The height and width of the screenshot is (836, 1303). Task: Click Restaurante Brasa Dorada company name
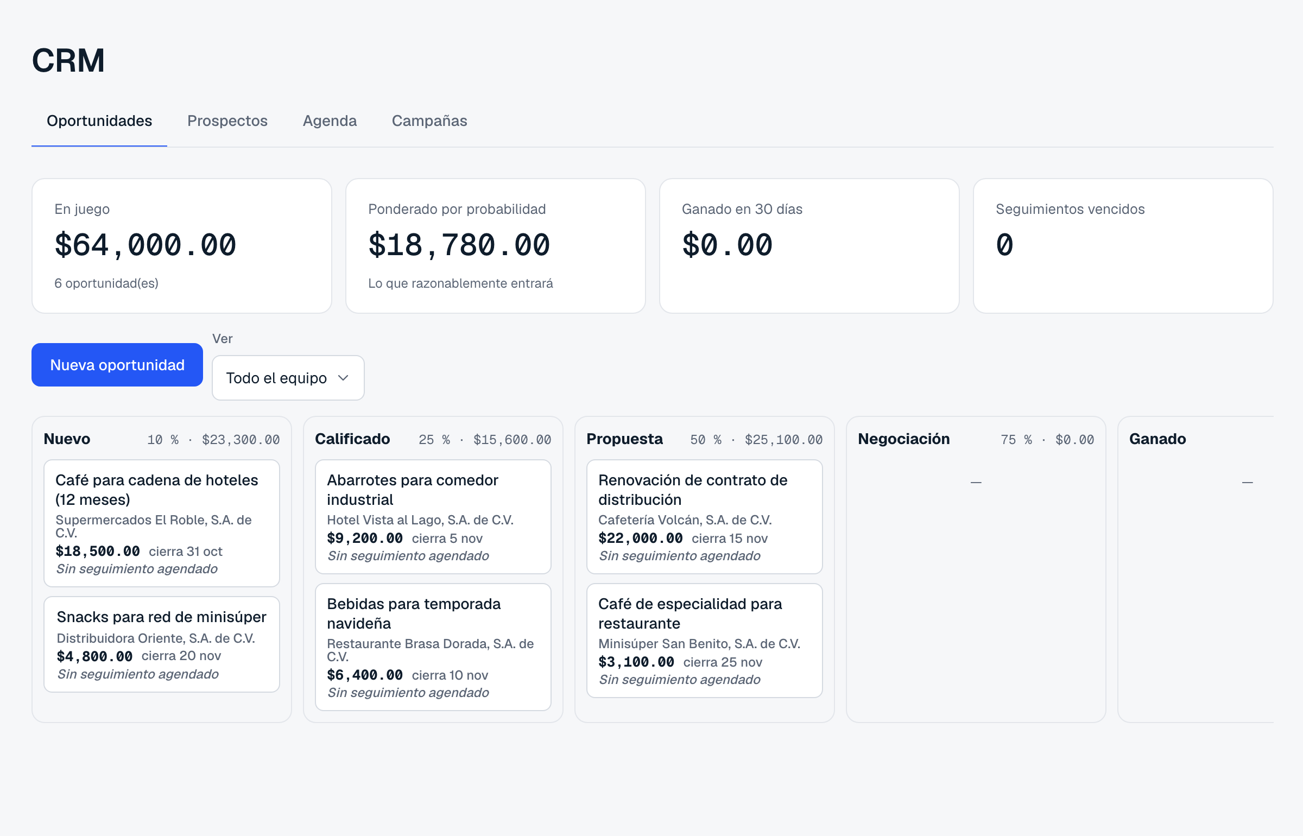431,650
